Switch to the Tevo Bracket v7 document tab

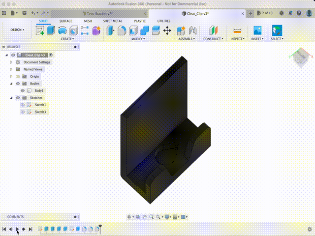point(99,14)
